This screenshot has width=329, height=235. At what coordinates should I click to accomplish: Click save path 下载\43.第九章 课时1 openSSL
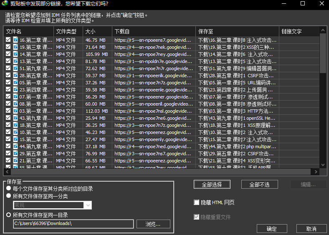(237, 118)
